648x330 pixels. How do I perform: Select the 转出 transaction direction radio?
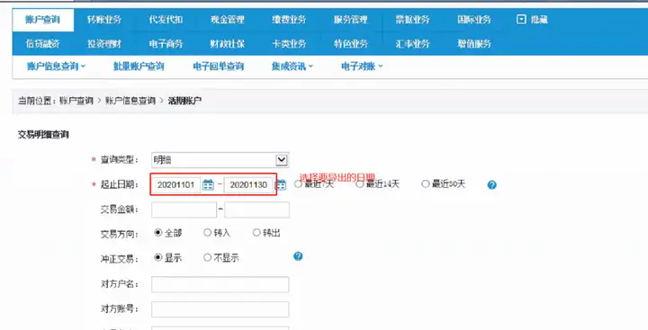[256, 233]
